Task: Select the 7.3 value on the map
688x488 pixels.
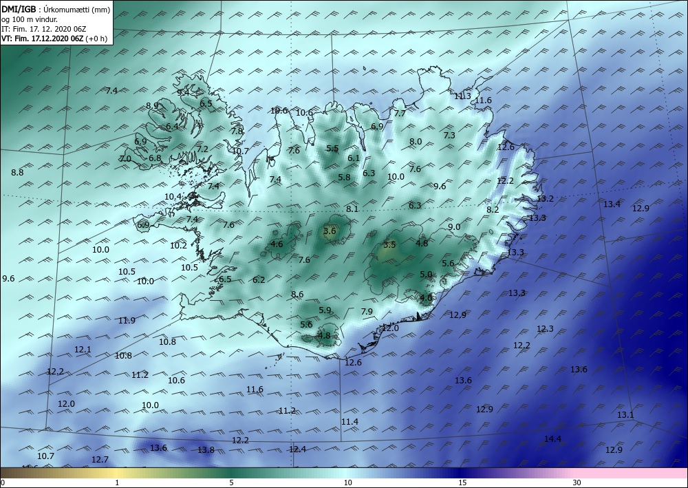Action: click(449, 136)
